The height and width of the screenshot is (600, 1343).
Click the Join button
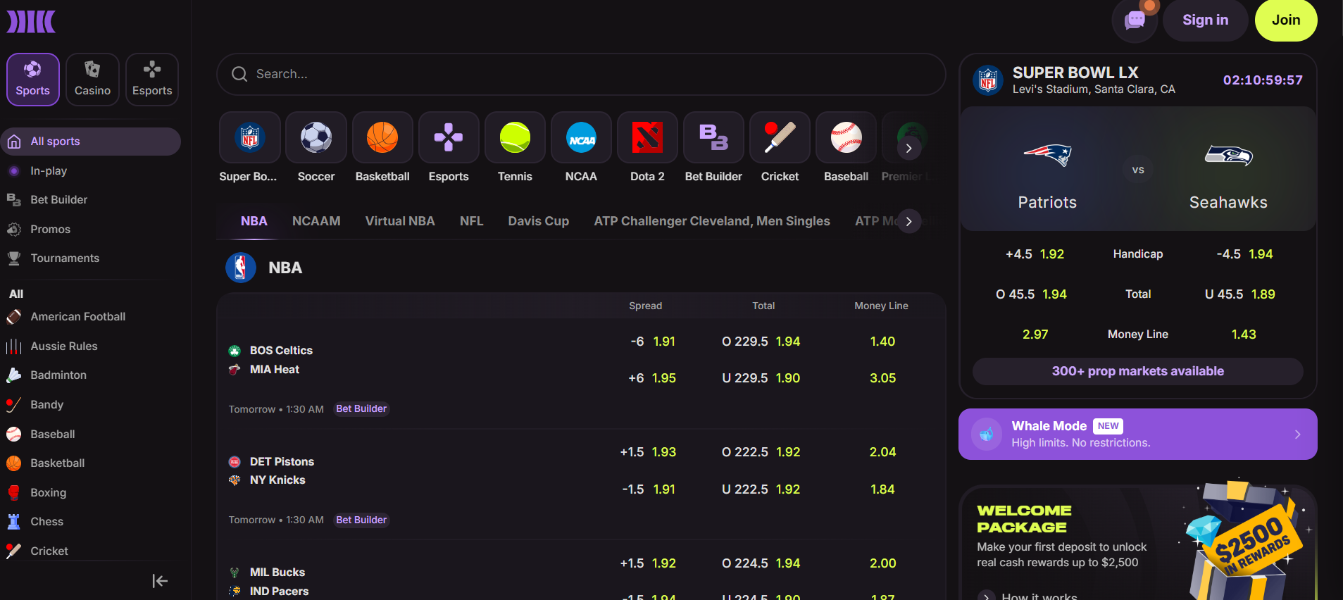(1286, 20)
